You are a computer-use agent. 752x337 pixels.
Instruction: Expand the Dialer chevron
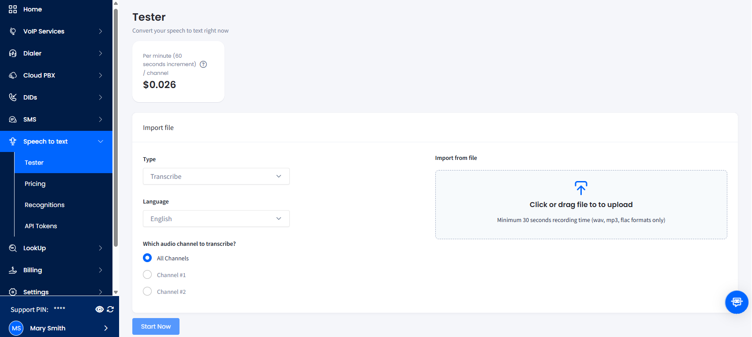[x=101, y=53]
